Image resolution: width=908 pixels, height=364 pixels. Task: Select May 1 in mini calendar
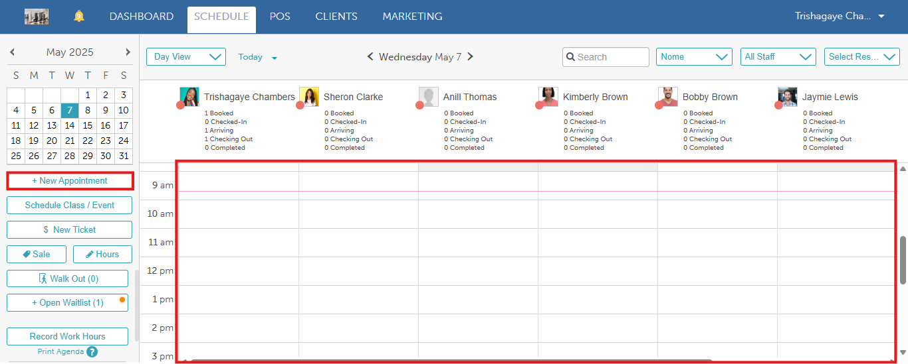click(88, 95)
